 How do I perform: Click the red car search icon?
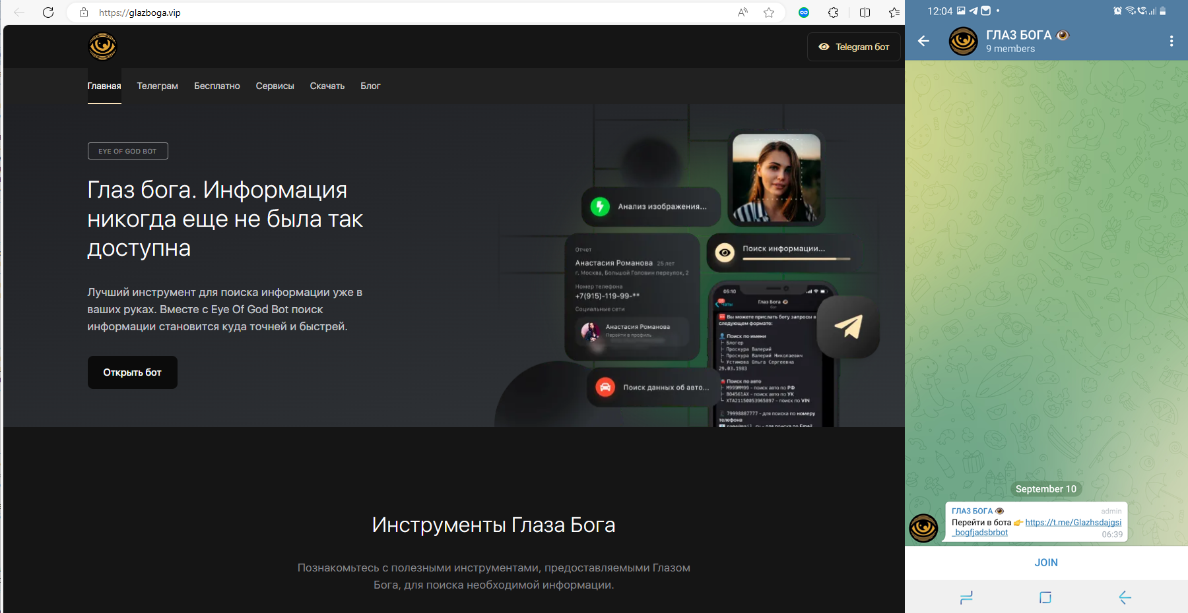(x=605, y=387)
